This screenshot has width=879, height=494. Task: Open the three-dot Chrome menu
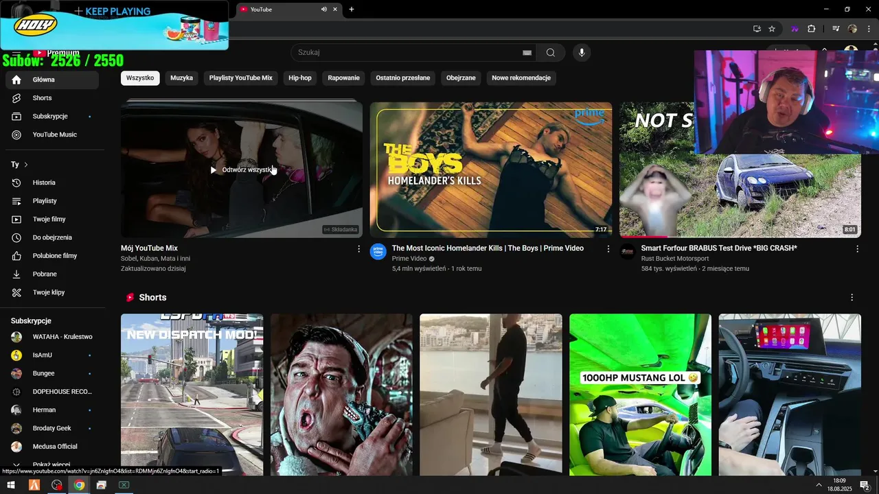869,29
